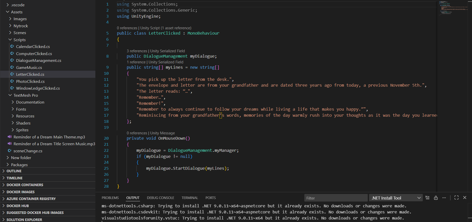This screenshot has height=222, width=472.
Task: Close the bottom output panel
Action: tap(465, 198)
